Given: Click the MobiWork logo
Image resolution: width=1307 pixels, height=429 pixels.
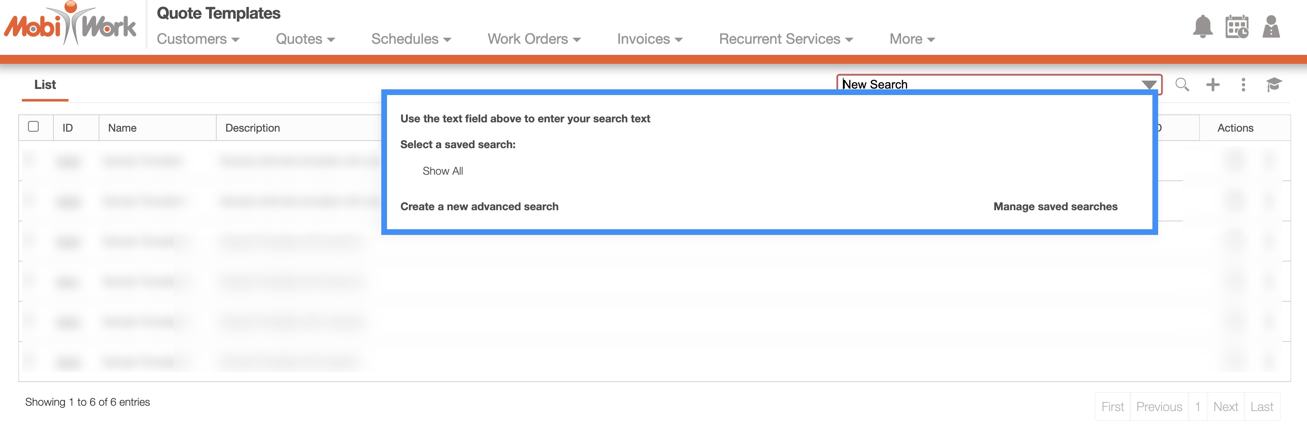Looking at the screenshot, I should pos(70,24).
